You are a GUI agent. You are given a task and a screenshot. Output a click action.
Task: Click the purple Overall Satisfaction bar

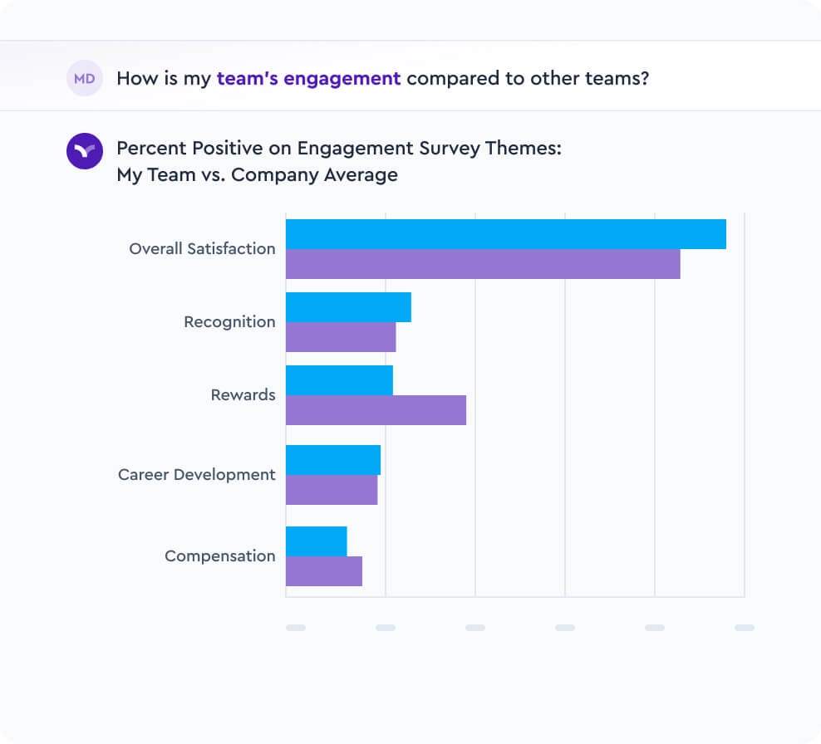483,264
